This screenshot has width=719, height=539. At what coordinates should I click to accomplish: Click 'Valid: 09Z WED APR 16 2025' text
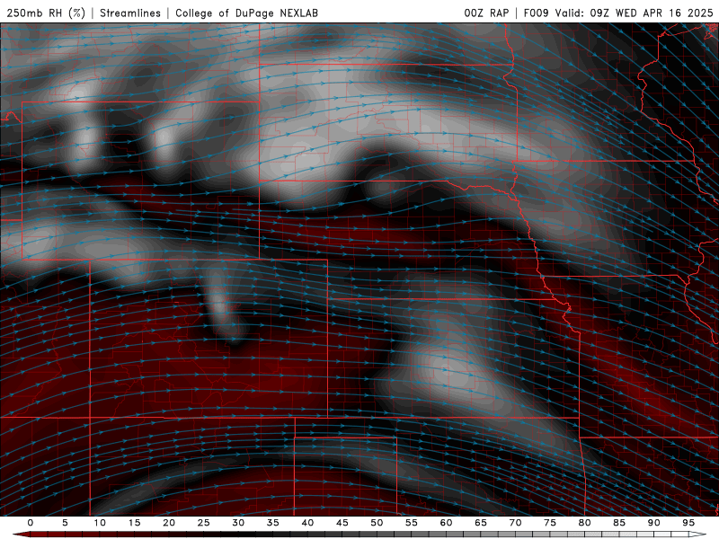(x=635, y=13)
